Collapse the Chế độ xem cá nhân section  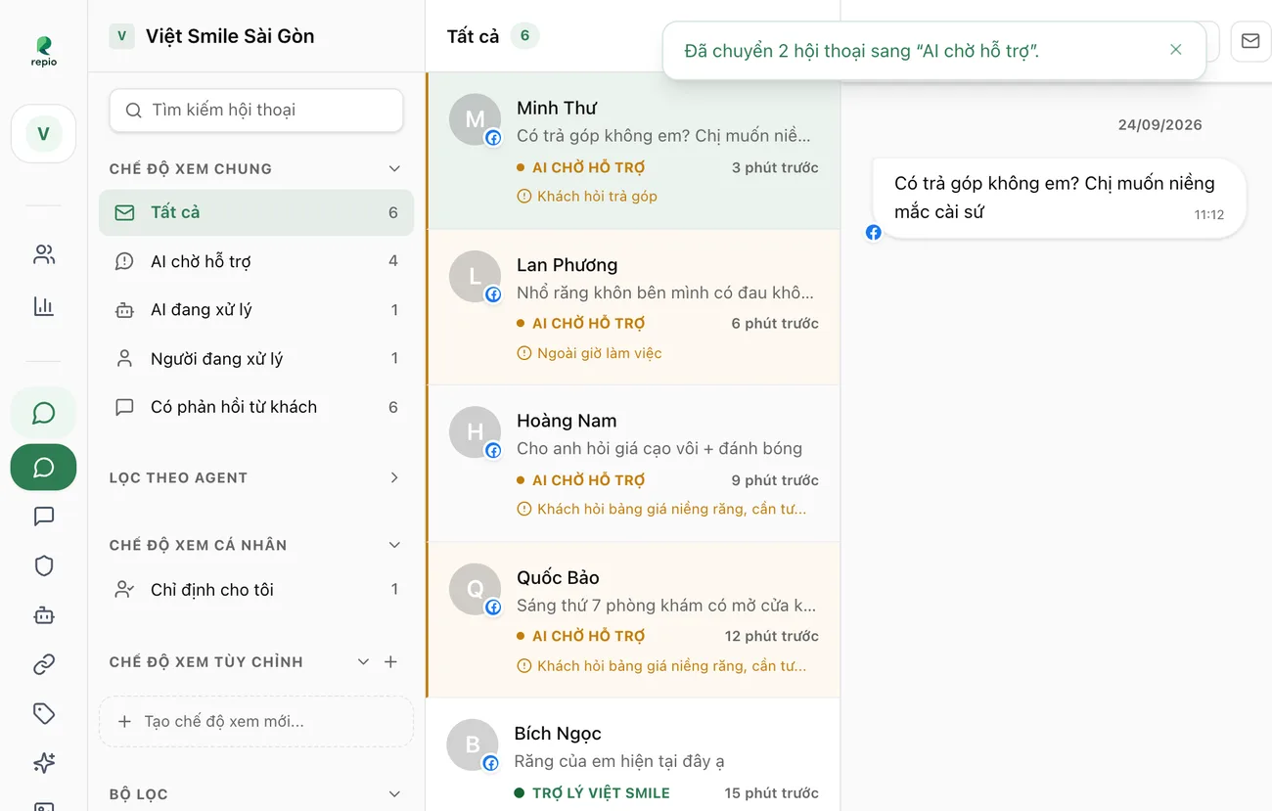(x=394, y=546)
